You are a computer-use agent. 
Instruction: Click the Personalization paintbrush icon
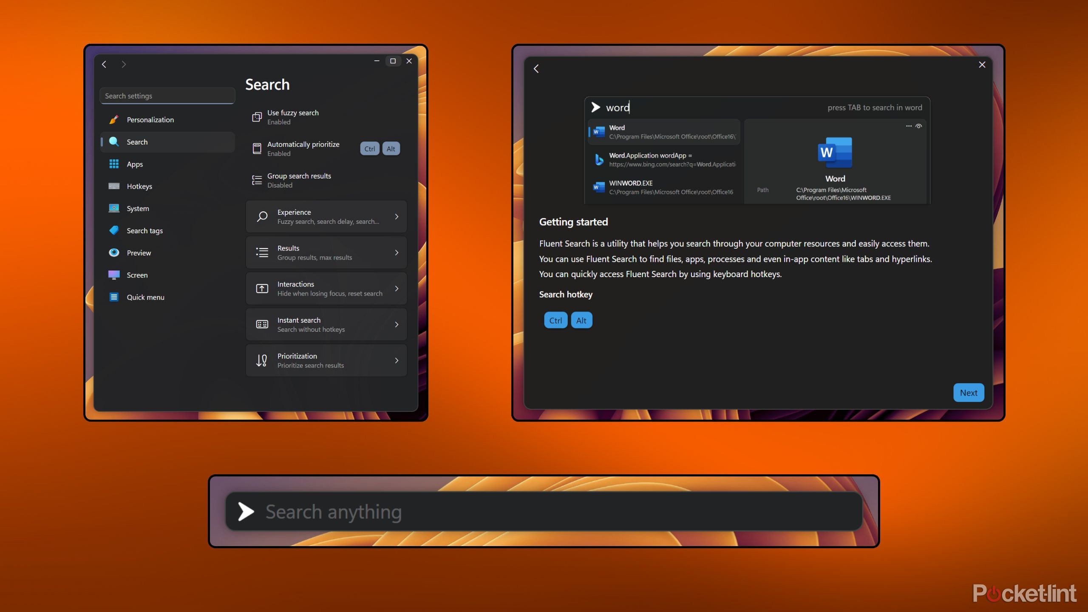113,120
